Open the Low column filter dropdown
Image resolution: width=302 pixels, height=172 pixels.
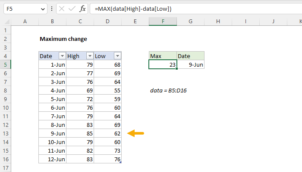[x=117, y=56]
